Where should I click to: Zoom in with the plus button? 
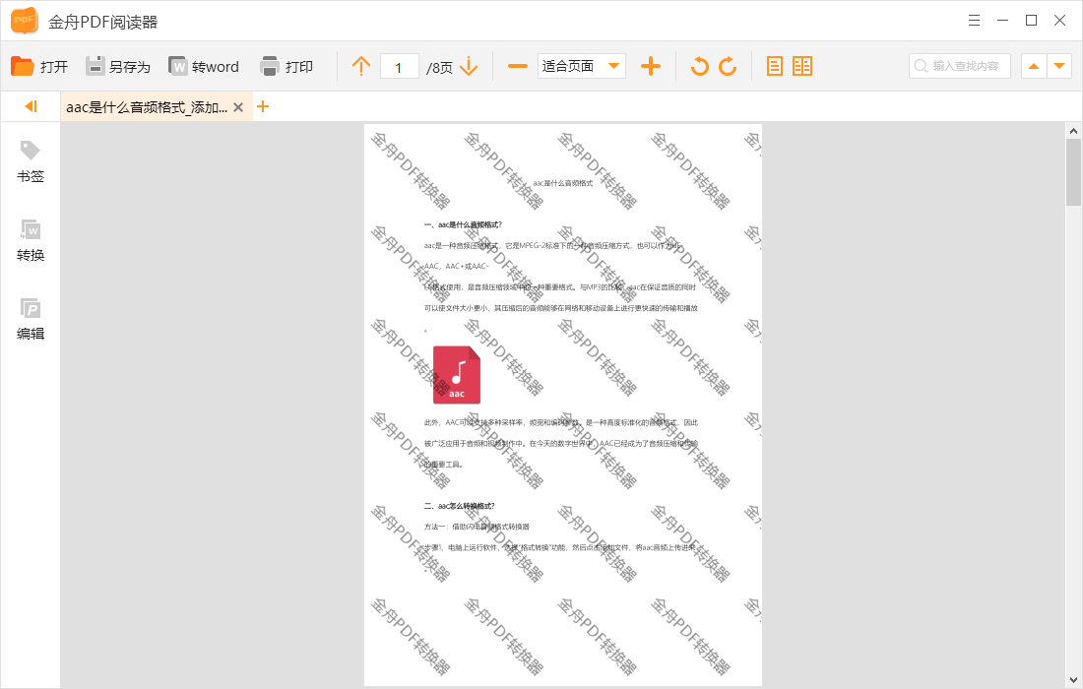[651, 66]
